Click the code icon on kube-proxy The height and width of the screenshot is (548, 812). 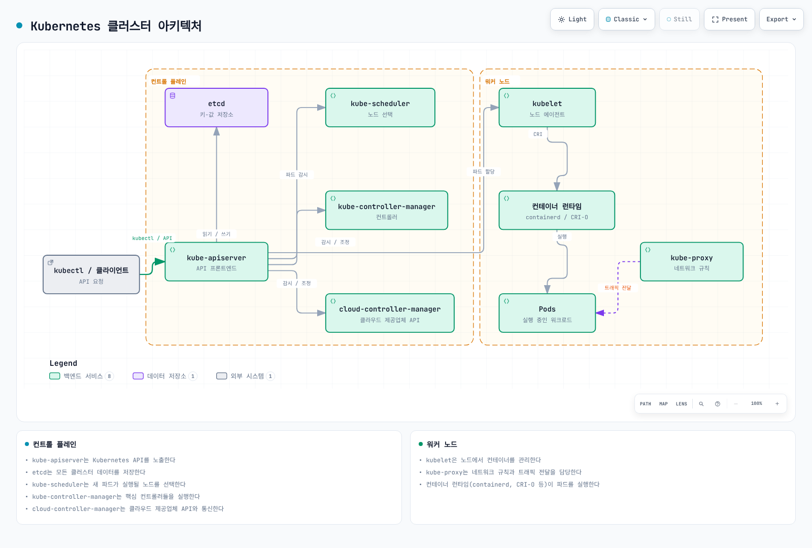tap(648, 250)
